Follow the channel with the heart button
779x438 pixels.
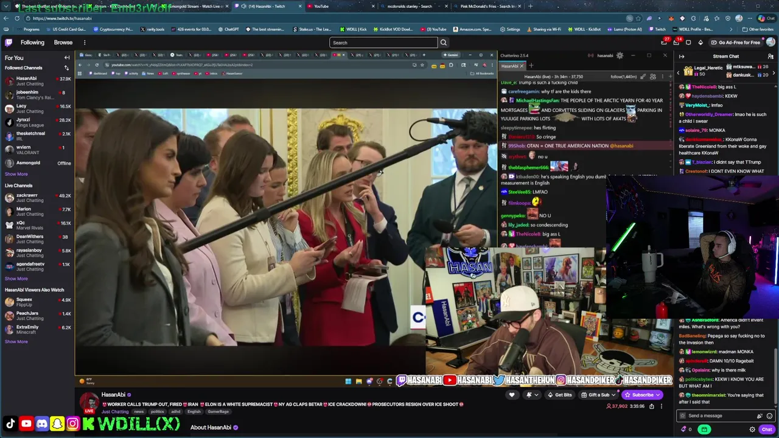512,395
